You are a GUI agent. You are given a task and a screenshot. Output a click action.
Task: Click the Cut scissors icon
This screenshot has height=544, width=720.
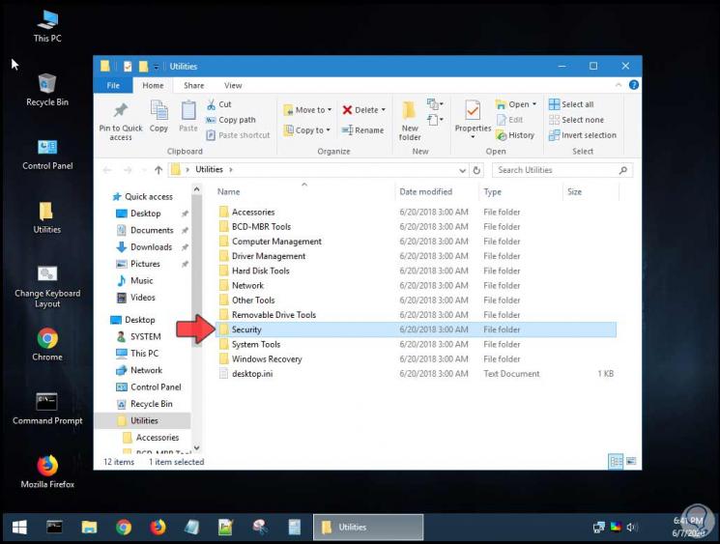[x=212, y=104]
